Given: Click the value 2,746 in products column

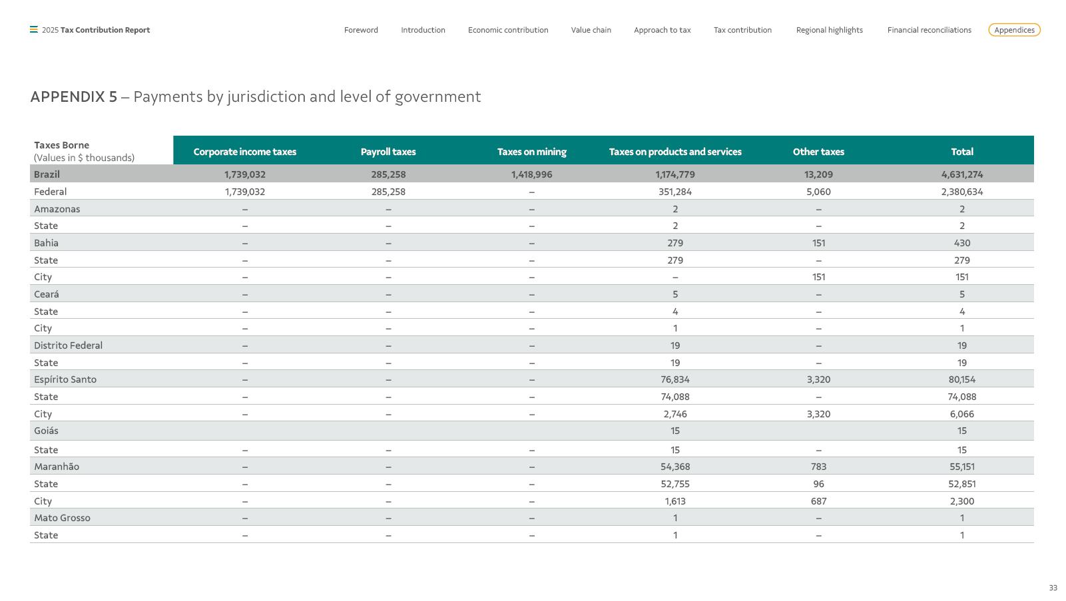Looking at the screenshot, I should pos(675,414).
